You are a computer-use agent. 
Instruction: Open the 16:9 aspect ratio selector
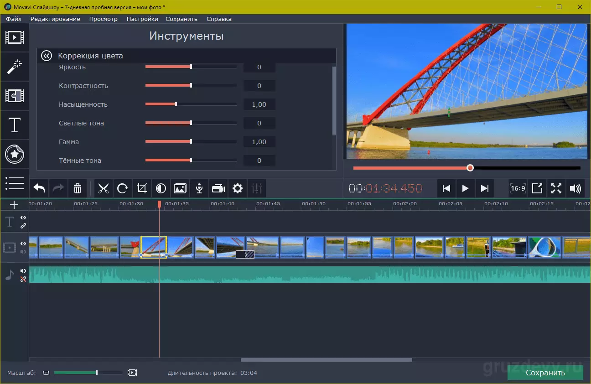pyautogui.click(x=518, y=188)
